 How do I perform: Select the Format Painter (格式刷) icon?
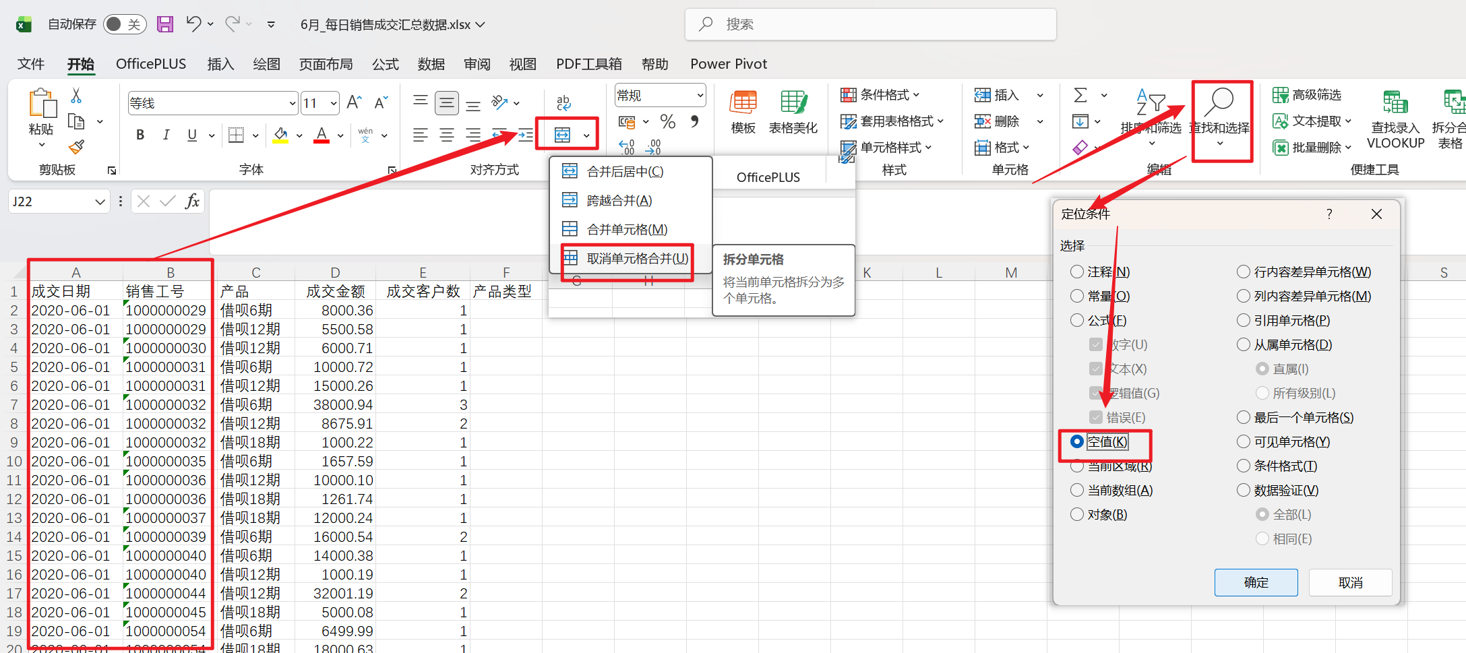click(76, 148)
